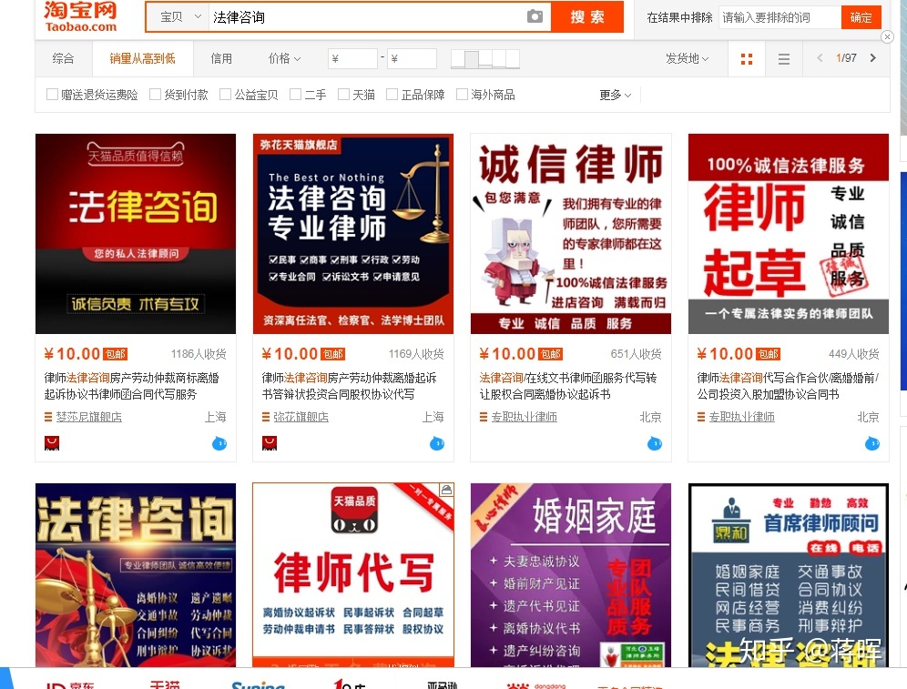Enable the 正品保障 checkbox
Image resolution: width=907 pixels, height=689 pixels.
point(392,94)
